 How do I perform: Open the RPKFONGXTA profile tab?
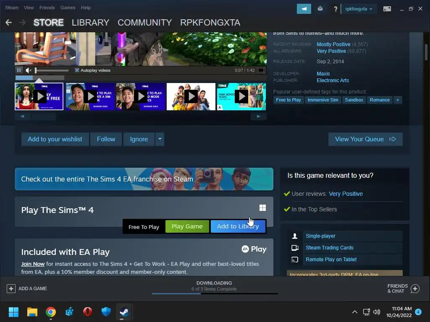[x=210, y=23]
